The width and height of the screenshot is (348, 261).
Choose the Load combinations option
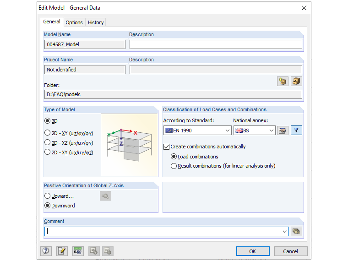(x=195, y=157)
